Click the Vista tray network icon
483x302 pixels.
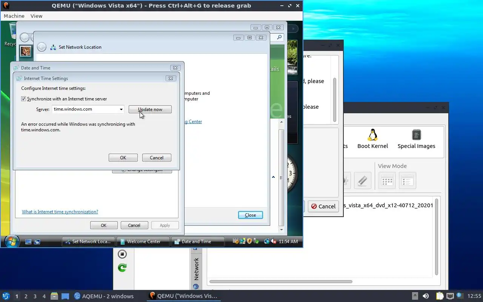267,241
